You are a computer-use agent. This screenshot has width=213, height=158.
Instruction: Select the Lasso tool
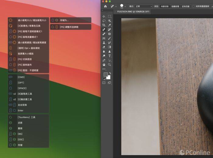(104, 21)
